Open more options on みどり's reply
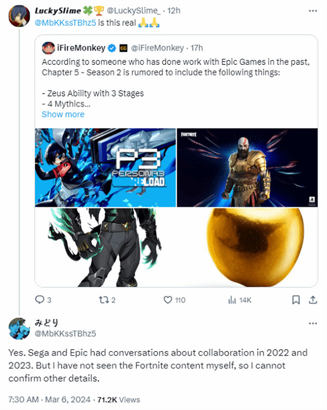Image resolution: width=327 pixels, height=410 pixels. 312,323
